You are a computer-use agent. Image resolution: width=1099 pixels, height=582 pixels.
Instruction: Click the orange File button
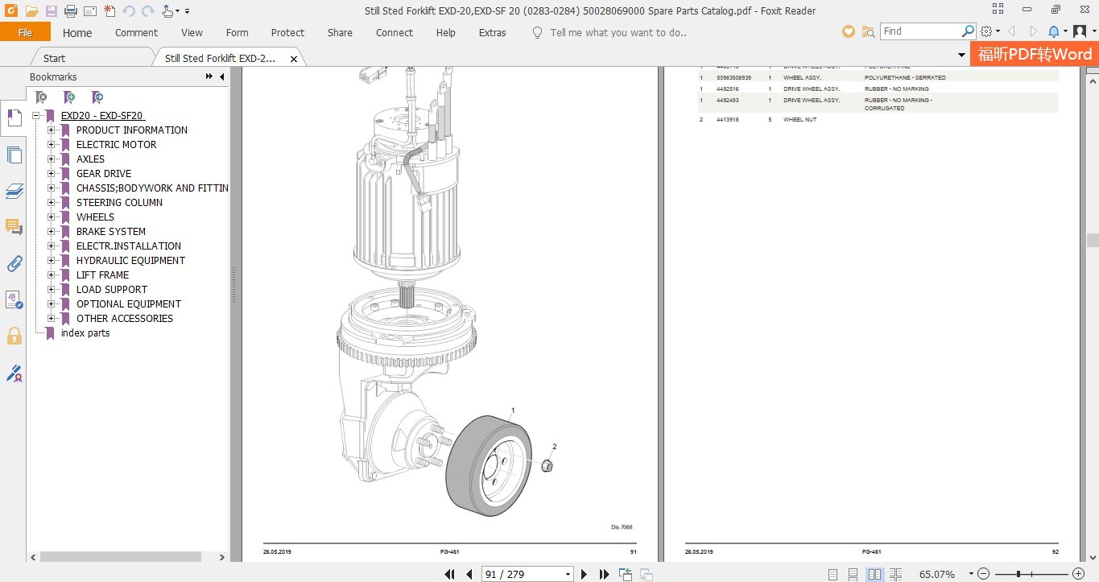tap(25, 32)
